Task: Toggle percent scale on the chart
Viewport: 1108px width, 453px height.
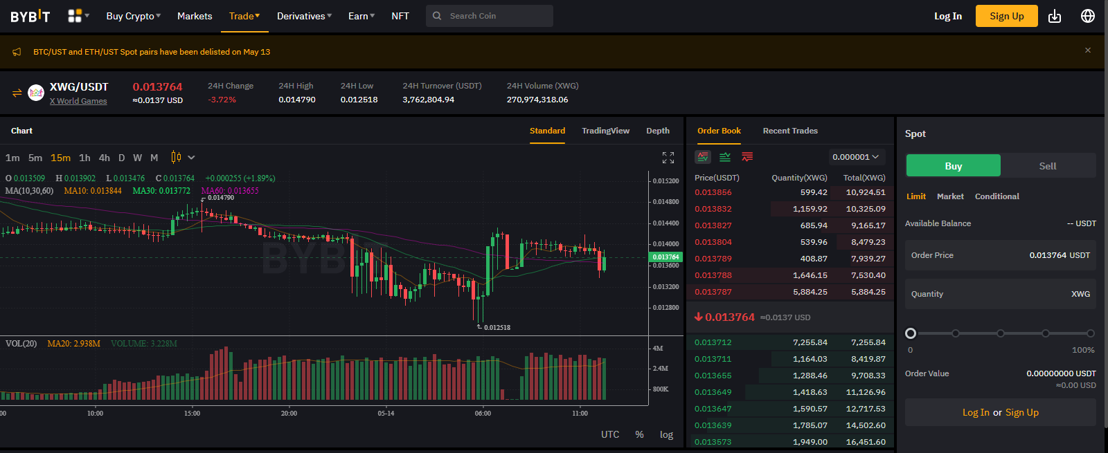Action: pyautogui.click(x=640, y=434)
